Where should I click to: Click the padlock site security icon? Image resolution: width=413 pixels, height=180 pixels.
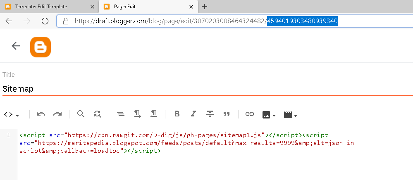click(66, 21)
